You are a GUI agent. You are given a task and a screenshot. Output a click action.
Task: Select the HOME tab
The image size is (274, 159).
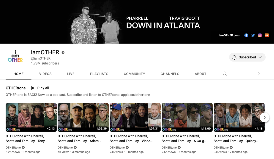pos(19,74)
